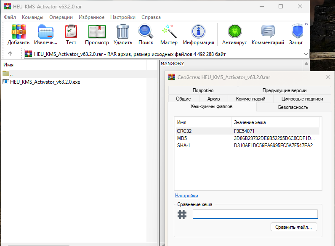Select the SHA-1 hash row
This screenshot has height=246, width=335.
click(247, 145)
